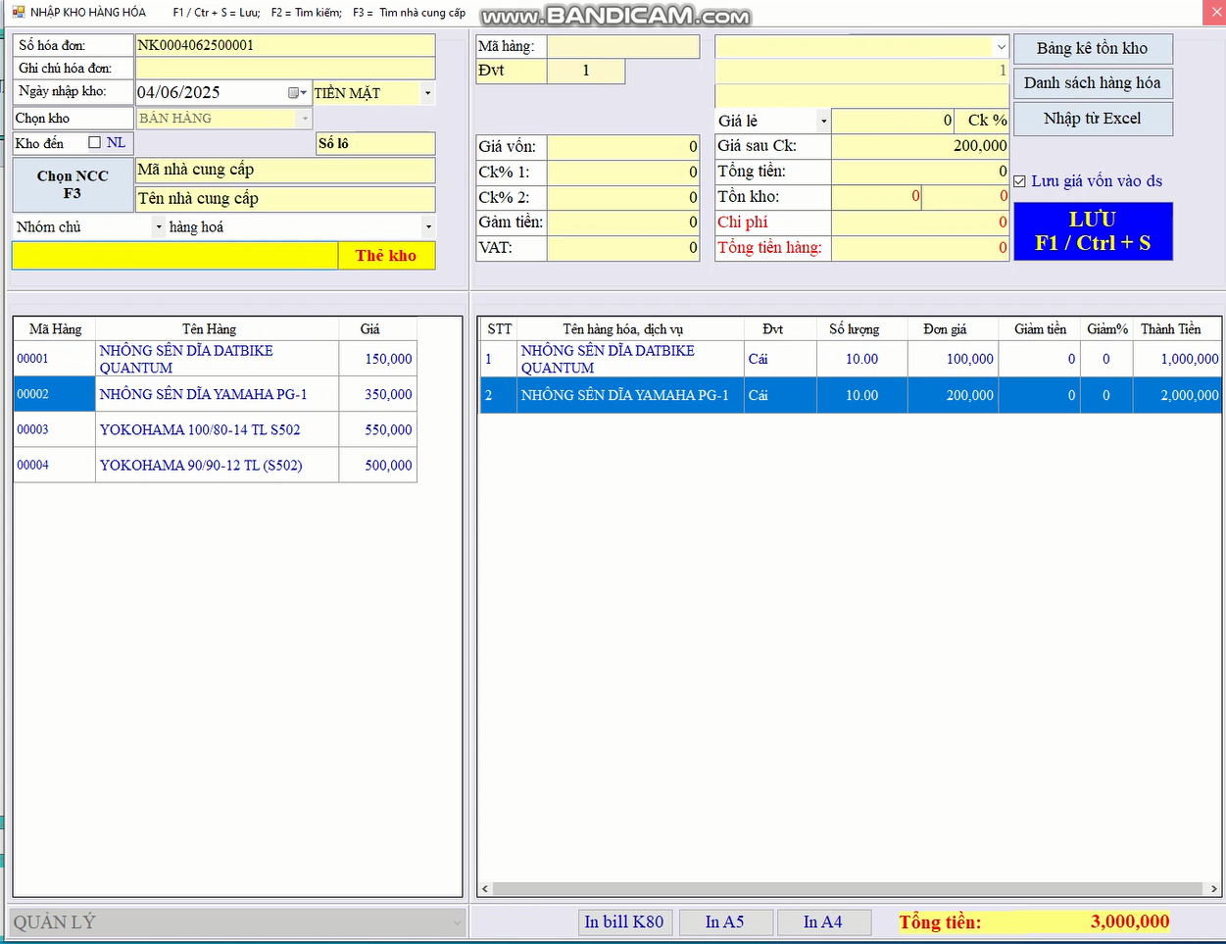Uncheck 'Lưu giá vốn vào ds' checkbox

(x=1020, y=181)
